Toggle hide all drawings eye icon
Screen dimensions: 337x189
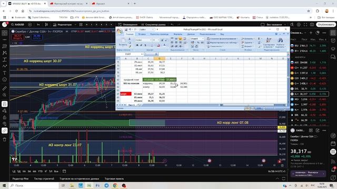click(x=5, y=124)
